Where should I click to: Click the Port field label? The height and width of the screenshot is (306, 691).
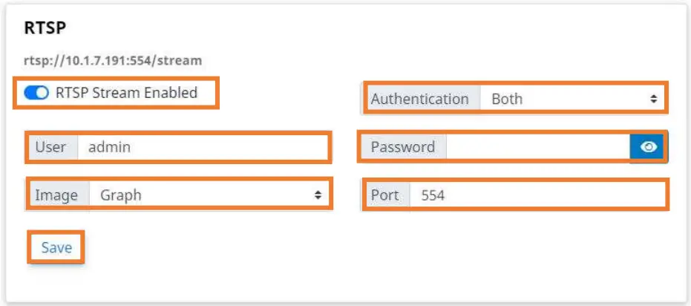pyautogui.click(x=384, y=196)
